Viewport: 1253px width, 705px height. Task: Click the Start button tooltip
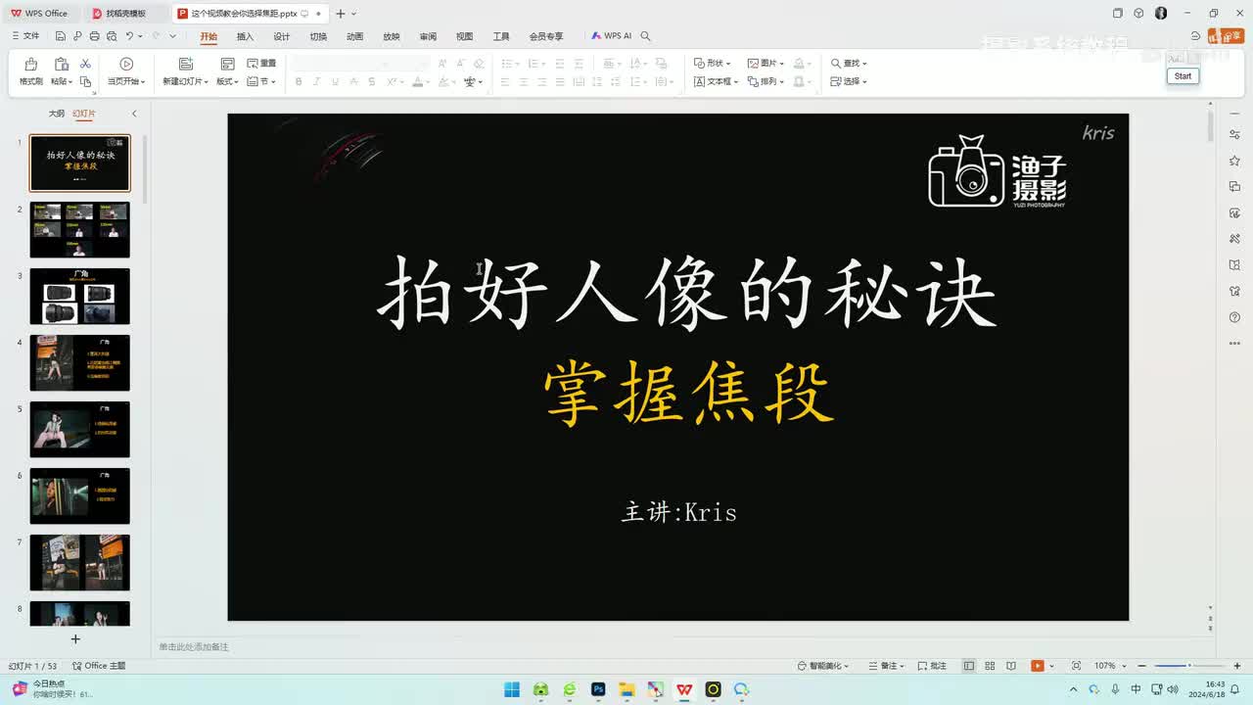pyautogui.click(x=1183, y=76)
